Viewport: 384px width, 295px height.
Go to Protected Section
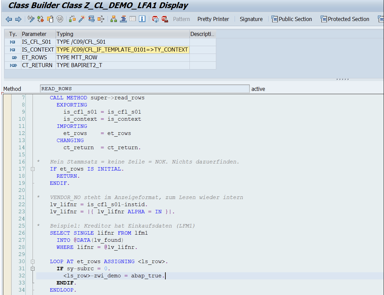point(345,19)
